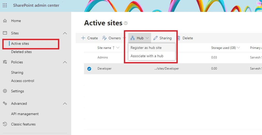Click the Create plus icon
The width and height of the screenshot is (262, 135).
click(83, 38)
